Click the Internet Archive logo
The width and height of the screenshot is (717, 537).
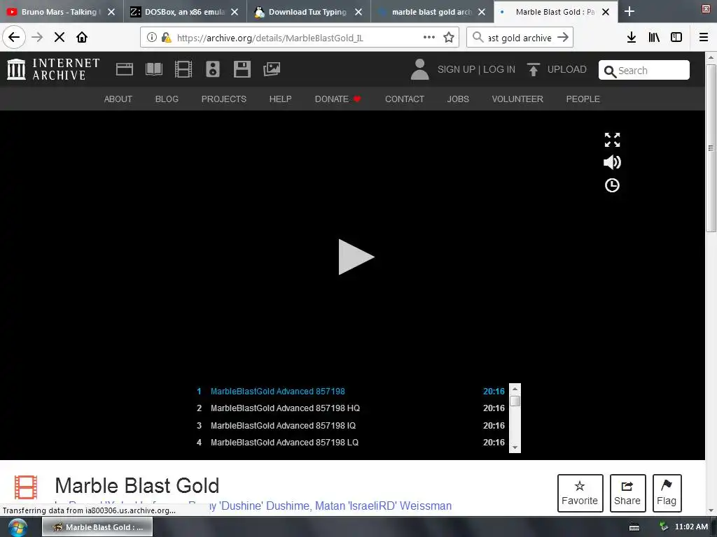[x=53, y=69]
